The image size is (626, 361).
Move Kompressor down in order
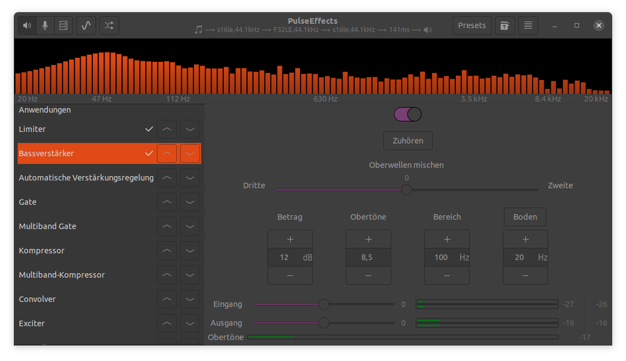190,251
